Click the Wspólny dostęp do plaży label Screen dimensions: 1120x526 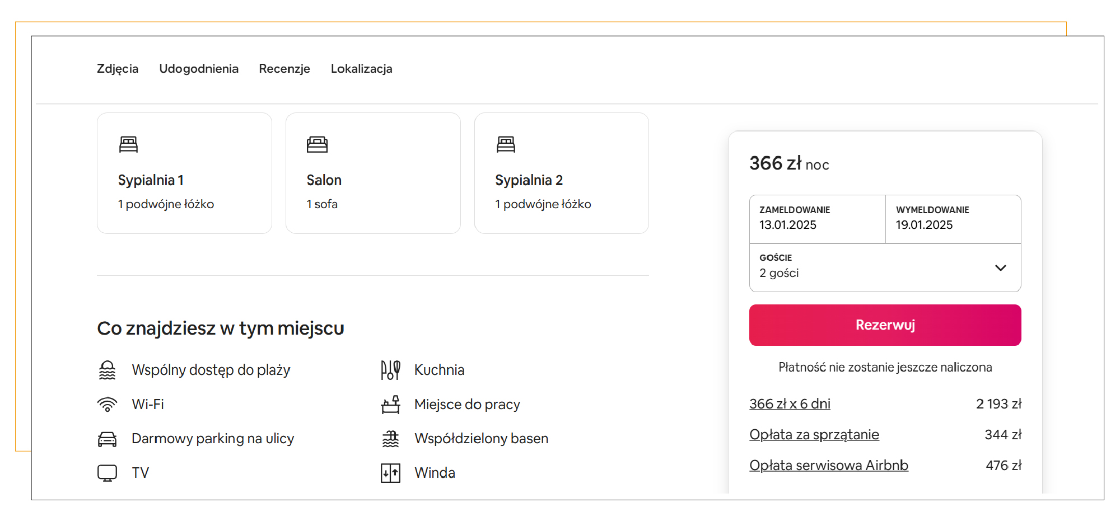tap(211, 370)
